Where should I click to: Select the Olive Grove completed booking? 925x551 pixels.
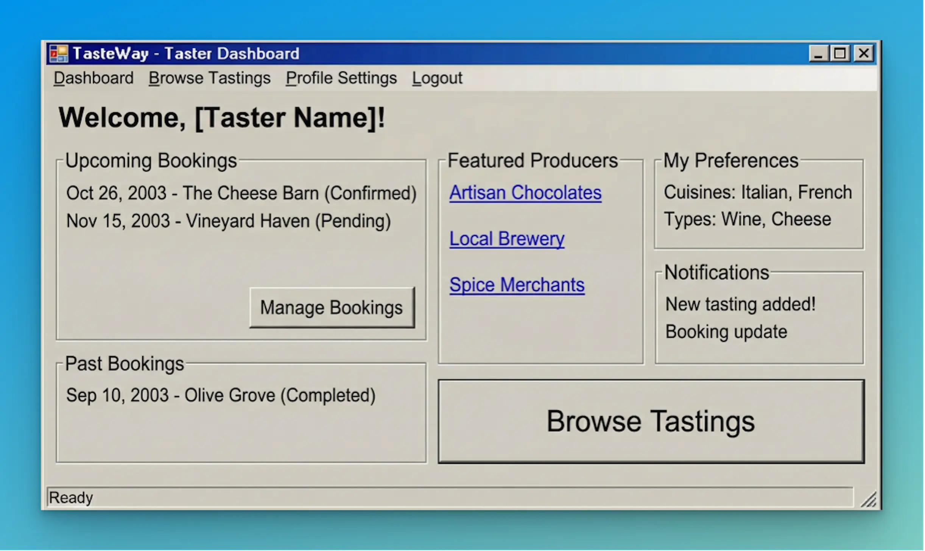tap(221, 395)
